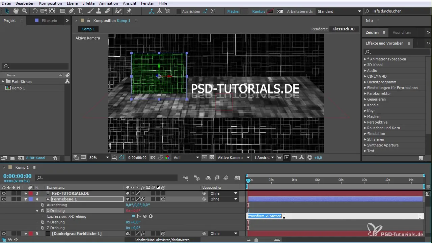Select the Puppet Pin tool
This screenshot has height=243, width=432.
(129, 11)
